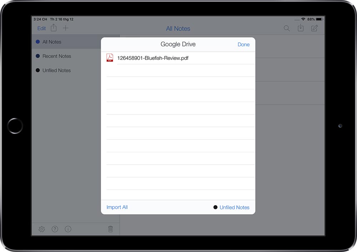Tap the battery icon in status bar
The image size is (357, 252).
319,19
